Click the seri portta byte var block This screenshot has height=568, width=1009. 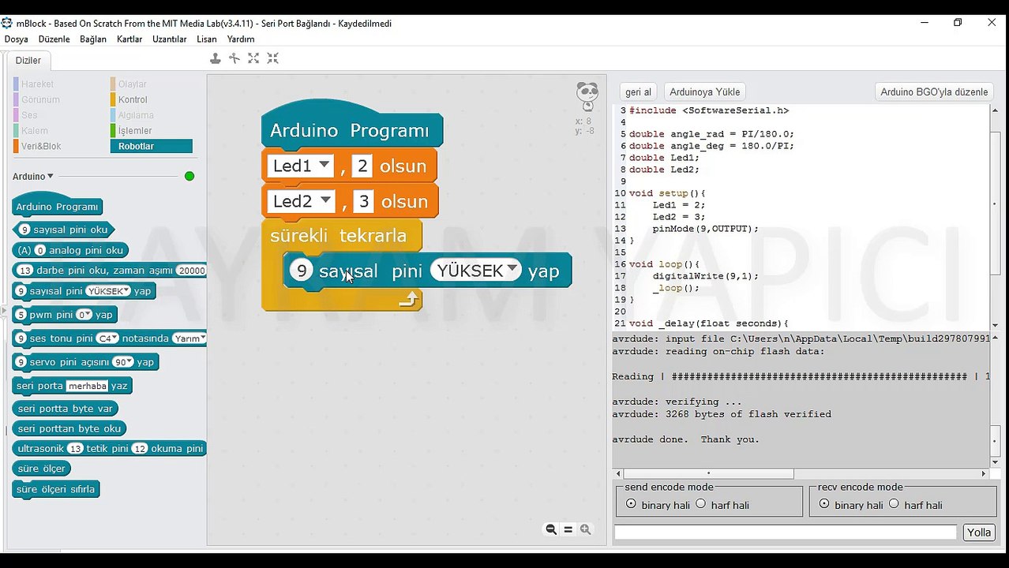click(x=66, y=409)
